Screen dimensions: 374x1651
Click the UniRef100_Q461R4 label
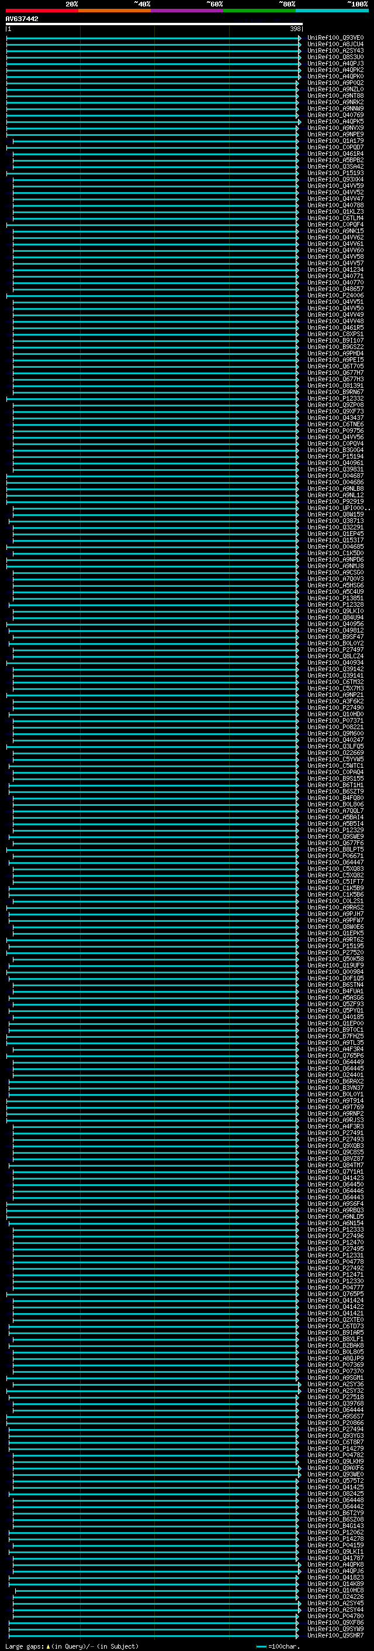click(335, 154)
